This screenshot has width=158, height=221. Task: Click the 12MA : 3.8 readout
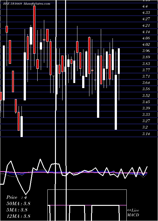pyautogui.click(x=18, y=216)
